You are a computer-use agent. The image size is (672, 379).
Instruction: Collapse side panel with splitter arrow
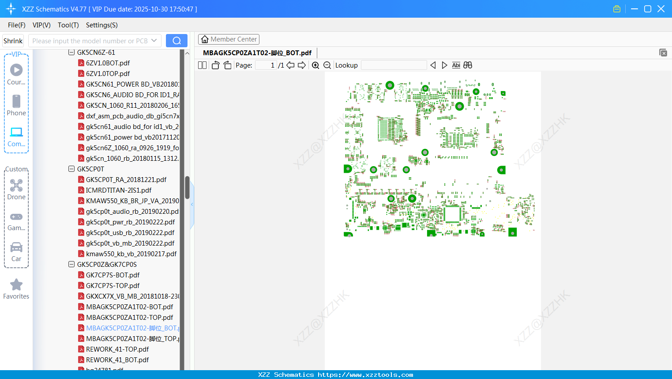[192, 205]
